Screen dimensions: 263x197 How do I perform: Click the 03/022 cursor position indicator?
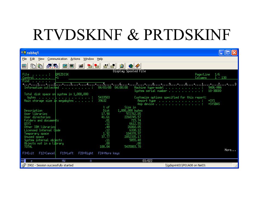click(147, 161)
